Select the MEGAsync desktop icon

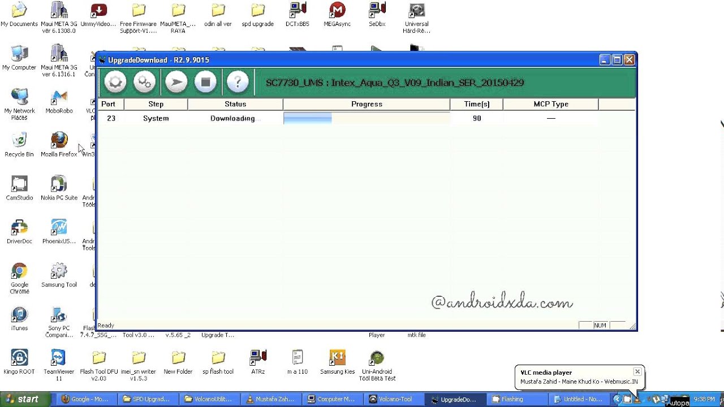click(337, 15)
